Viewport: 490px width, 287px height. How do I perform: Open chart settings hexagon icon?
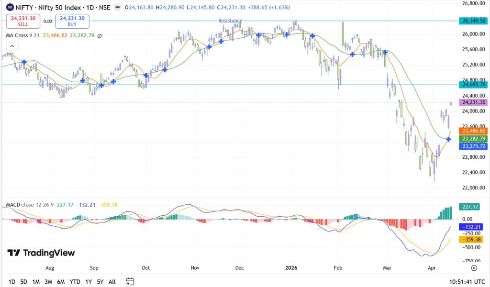click(474, 268)
